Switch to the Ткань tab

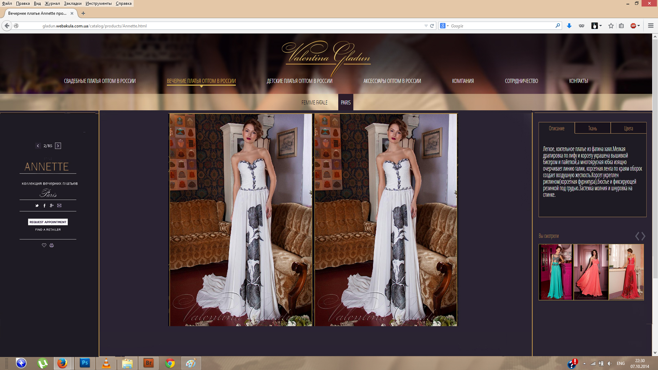[593, 128]
